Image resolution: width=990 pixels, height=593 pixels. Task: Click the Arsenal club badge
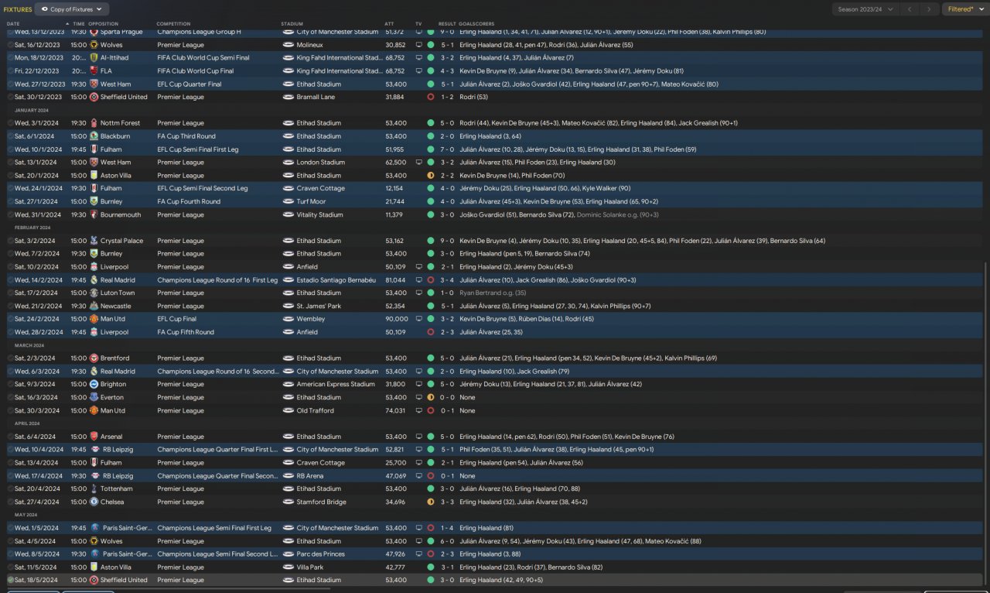coord(94,437)
